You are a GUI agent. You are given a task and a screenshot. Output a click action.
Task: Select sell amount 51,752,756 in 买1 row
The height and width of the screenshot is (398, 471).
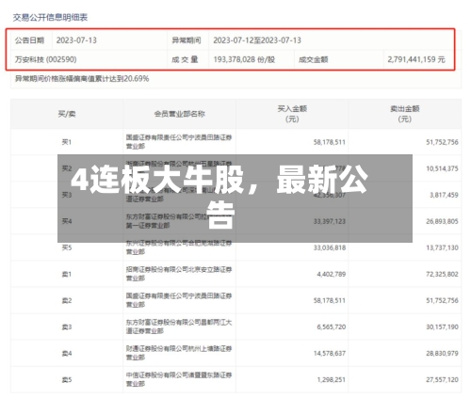(x=442, y=142)
